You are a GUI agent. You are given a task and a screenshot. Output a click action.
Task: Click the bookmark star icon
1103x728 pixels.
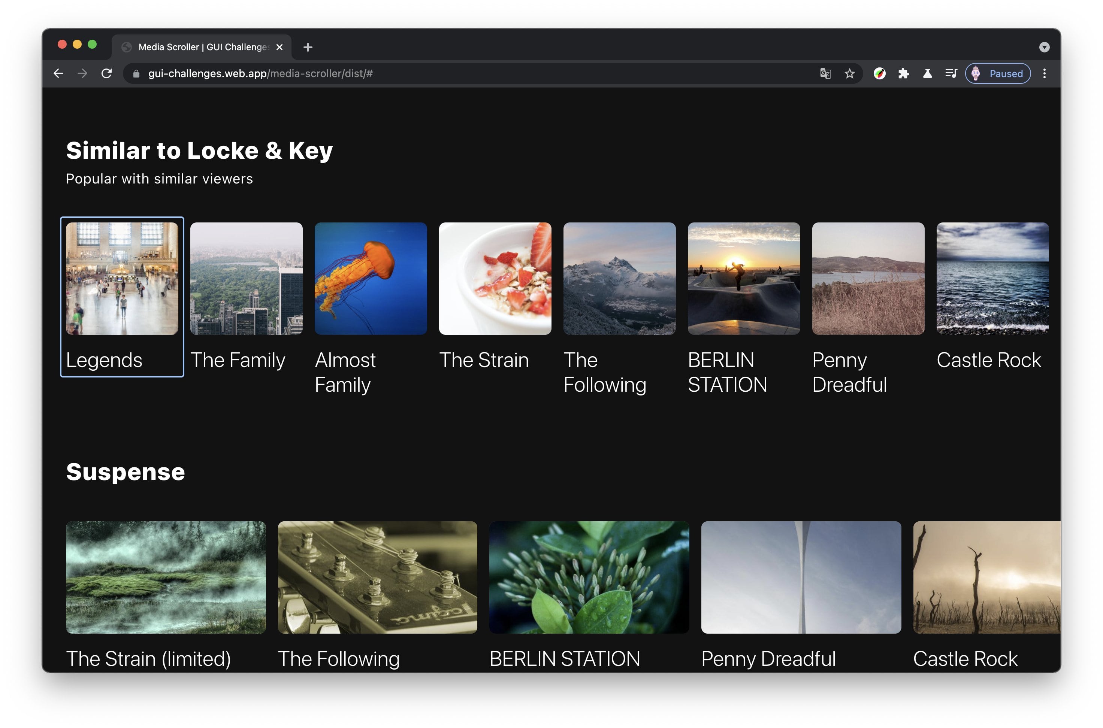click(849, 74)
